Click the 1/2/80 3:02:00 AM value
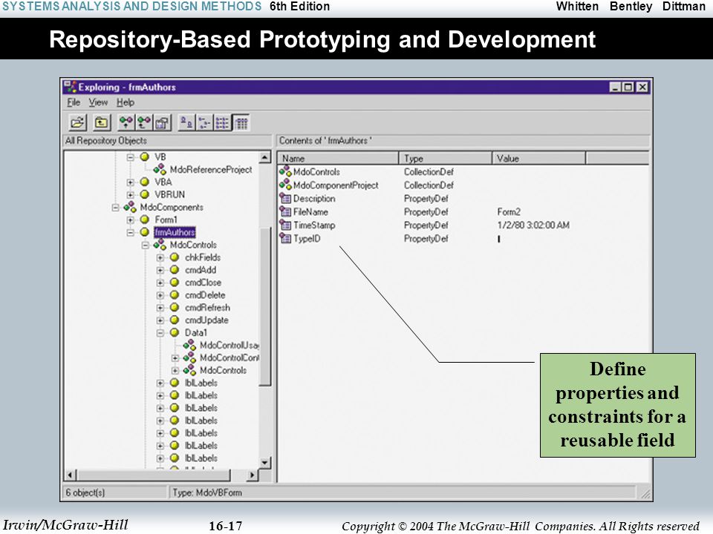Screen dimensions: 713x534 click(533, 225)
